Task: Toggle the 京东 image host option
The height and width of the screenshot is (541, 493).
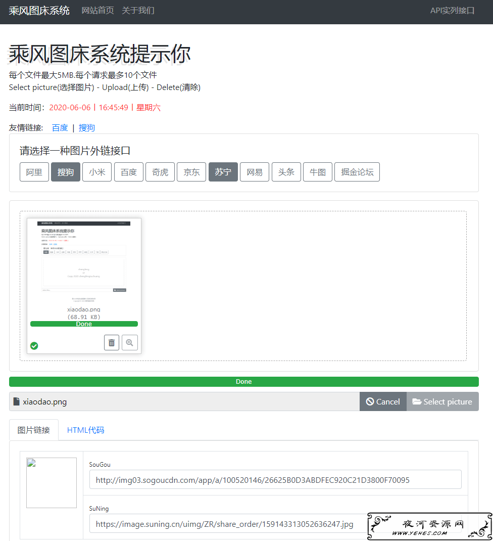Action: coord(191,172)
